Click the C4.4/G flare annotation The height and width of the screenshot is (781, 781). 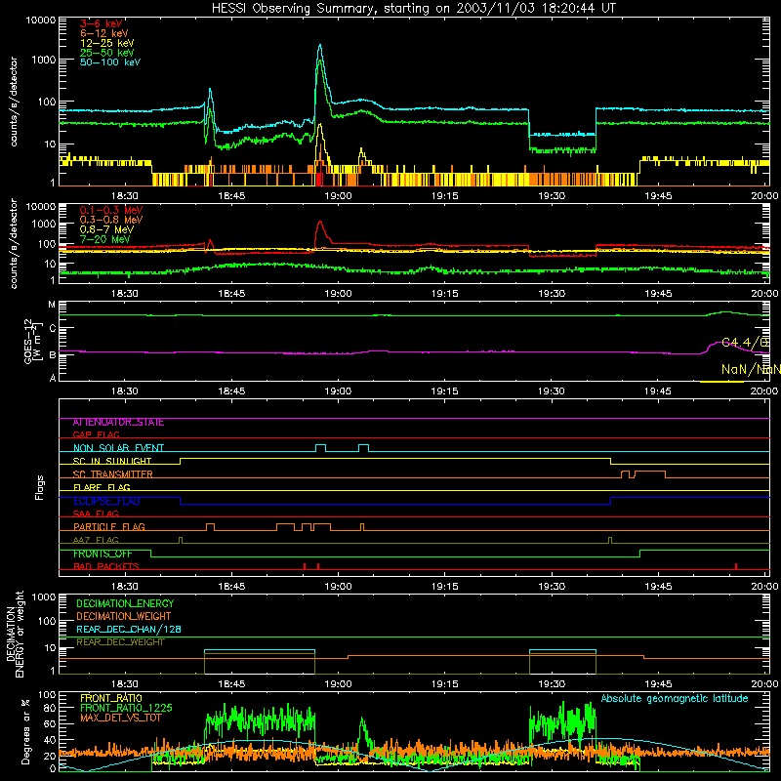point(745,343)
